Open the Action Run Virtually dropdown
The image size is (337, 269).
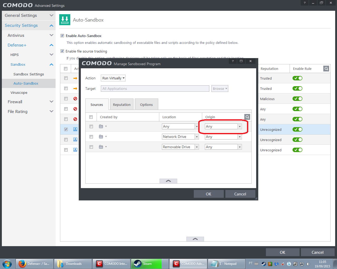[113, 78]
